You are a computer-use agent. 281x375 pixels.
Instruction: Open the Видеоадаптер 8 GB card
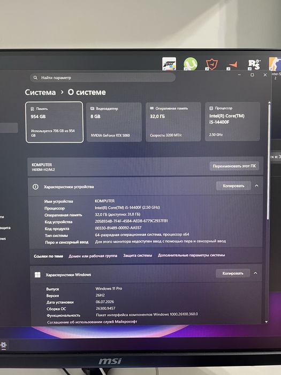[x=114, y=122]
